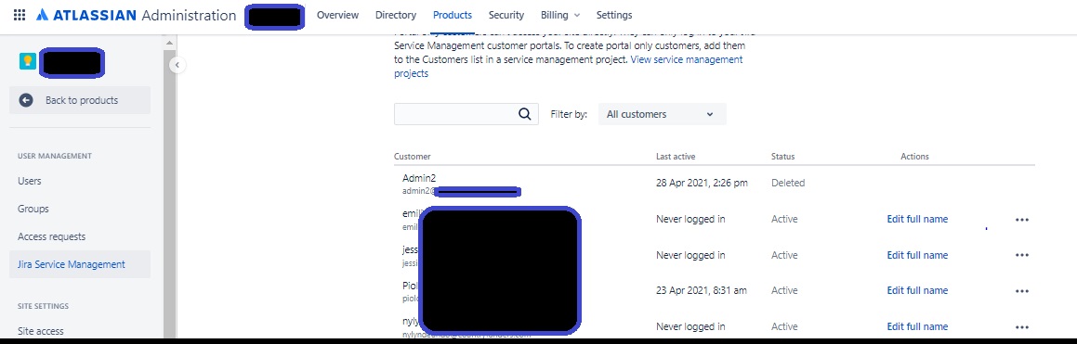Click the Last active column header

(x=676, y=157)
